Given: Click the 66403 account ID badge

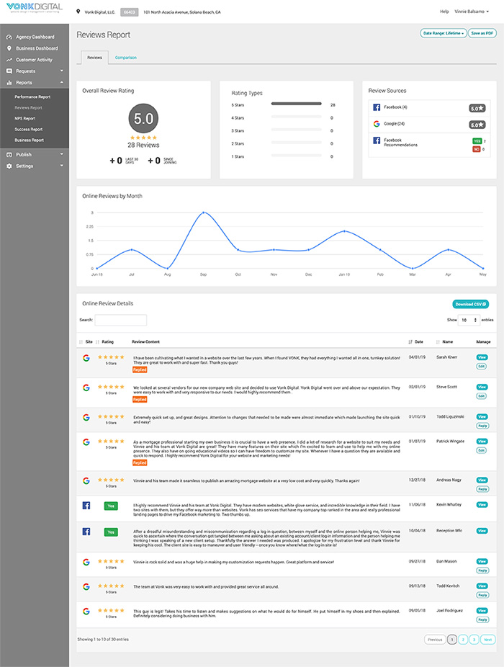Looking at the screenshot, I should [129, 12].
